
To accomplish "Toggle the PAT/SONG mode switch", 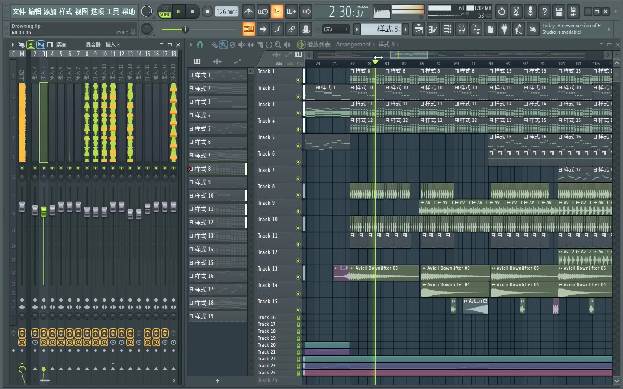I will pos(165,12).
